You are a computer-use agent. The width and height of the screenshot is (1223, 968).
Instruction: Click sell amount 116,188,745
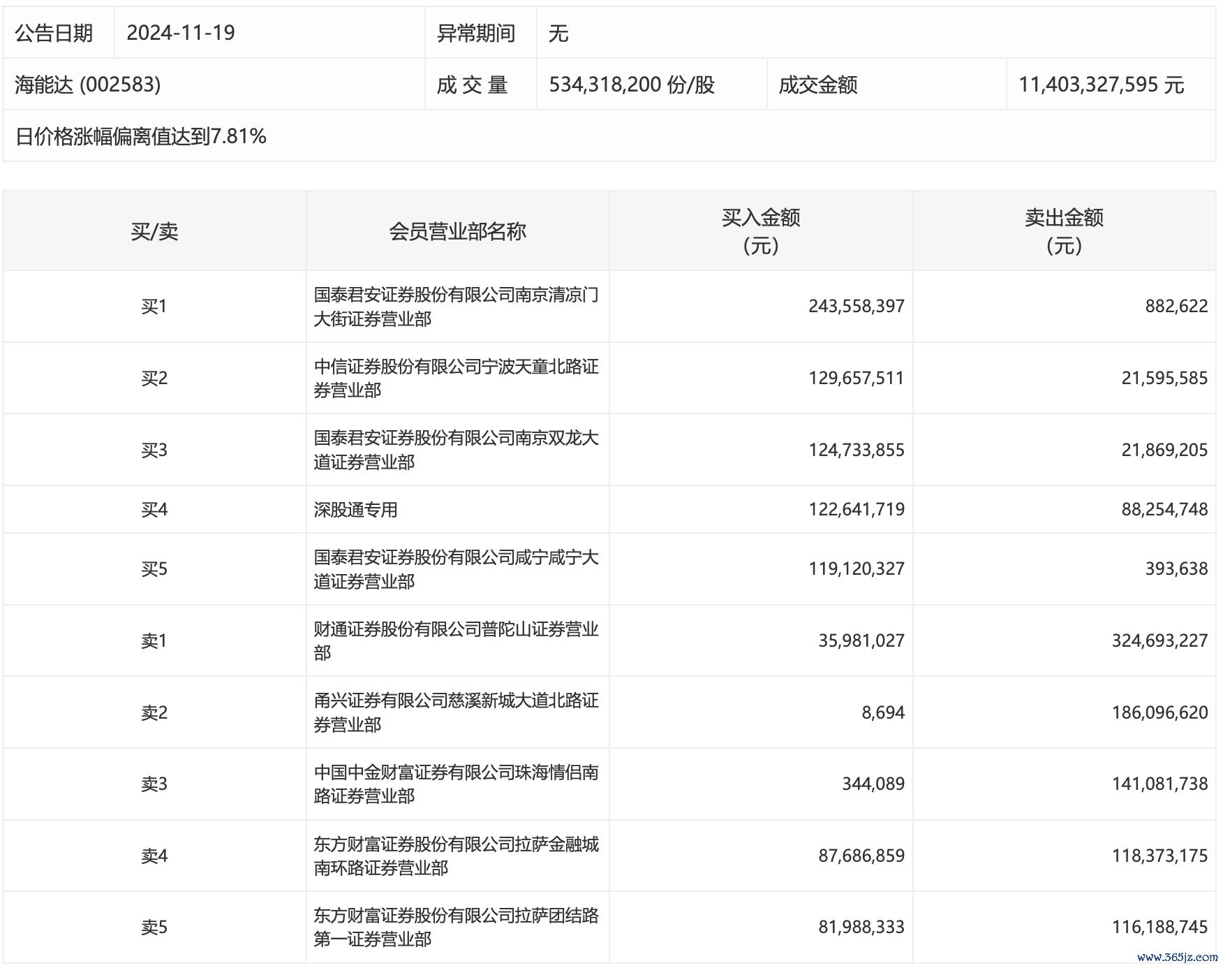pos(1159,927)
